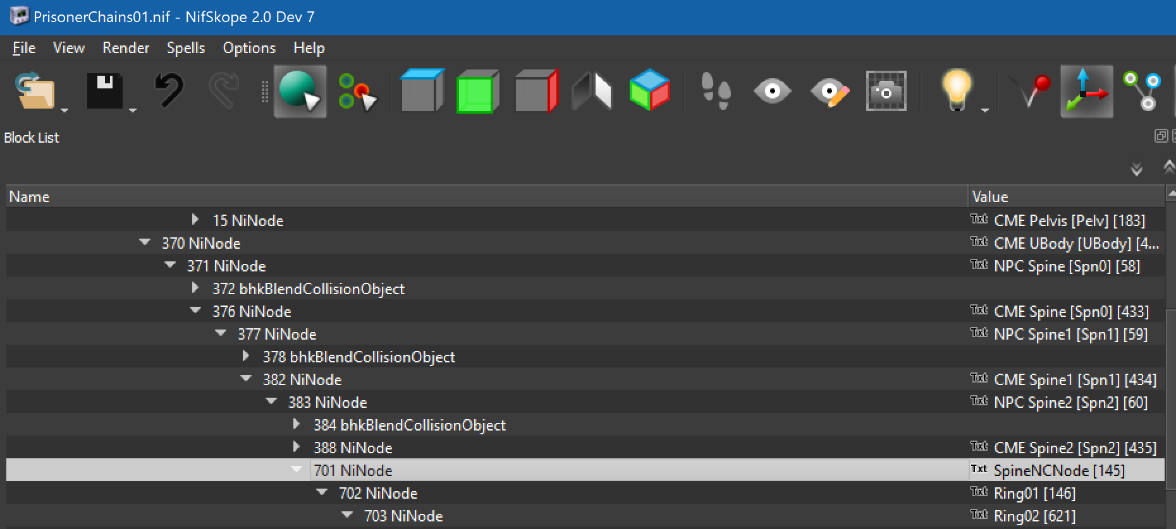1176x529 pixels.
Task: Click the value NPC Spine [Spn0] [58]
Action: [x=1067, y=266]
